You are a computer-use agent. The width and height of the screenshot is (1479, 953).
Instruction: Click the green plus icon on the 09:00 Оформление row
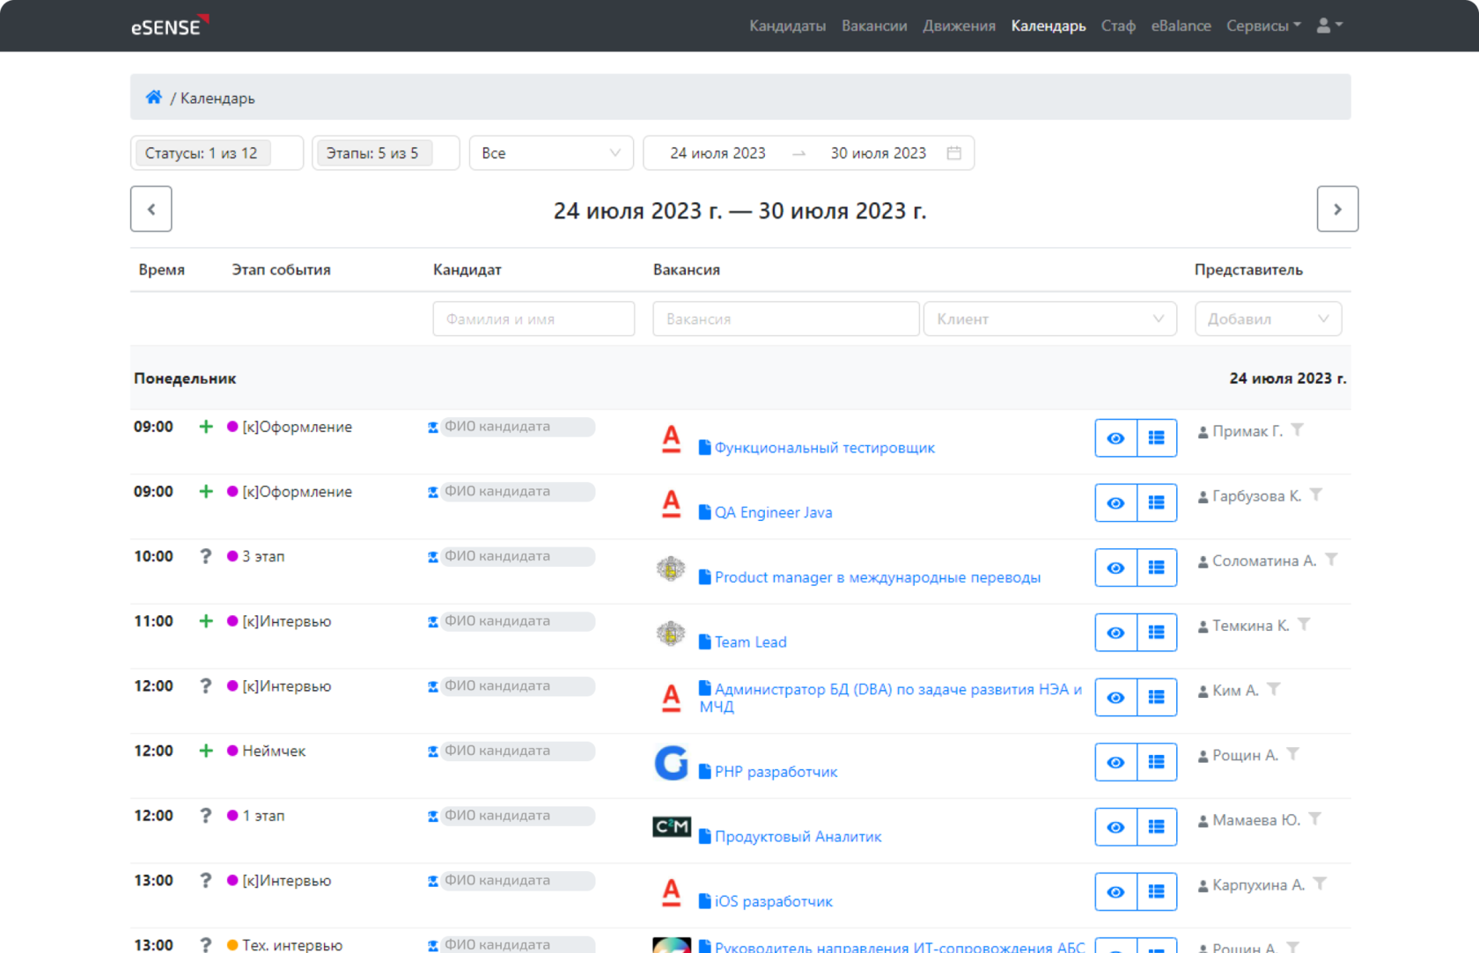205,426
